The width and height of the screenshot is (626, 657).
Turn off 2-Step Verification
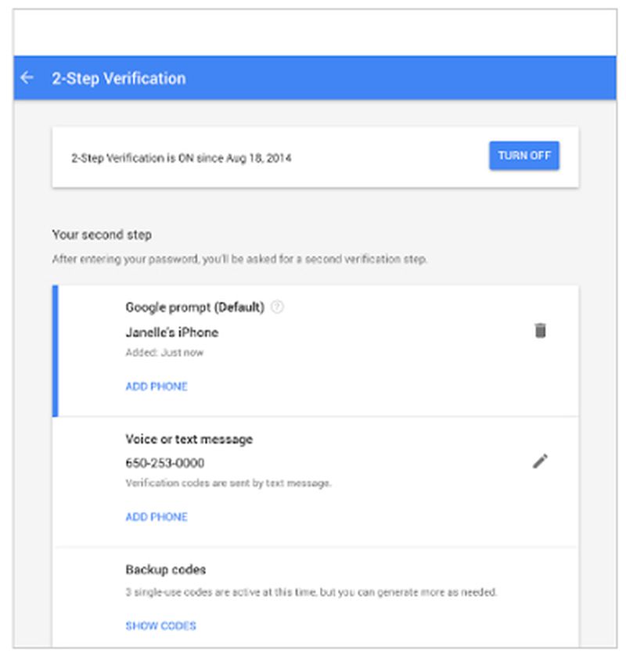tap(523, 155)
